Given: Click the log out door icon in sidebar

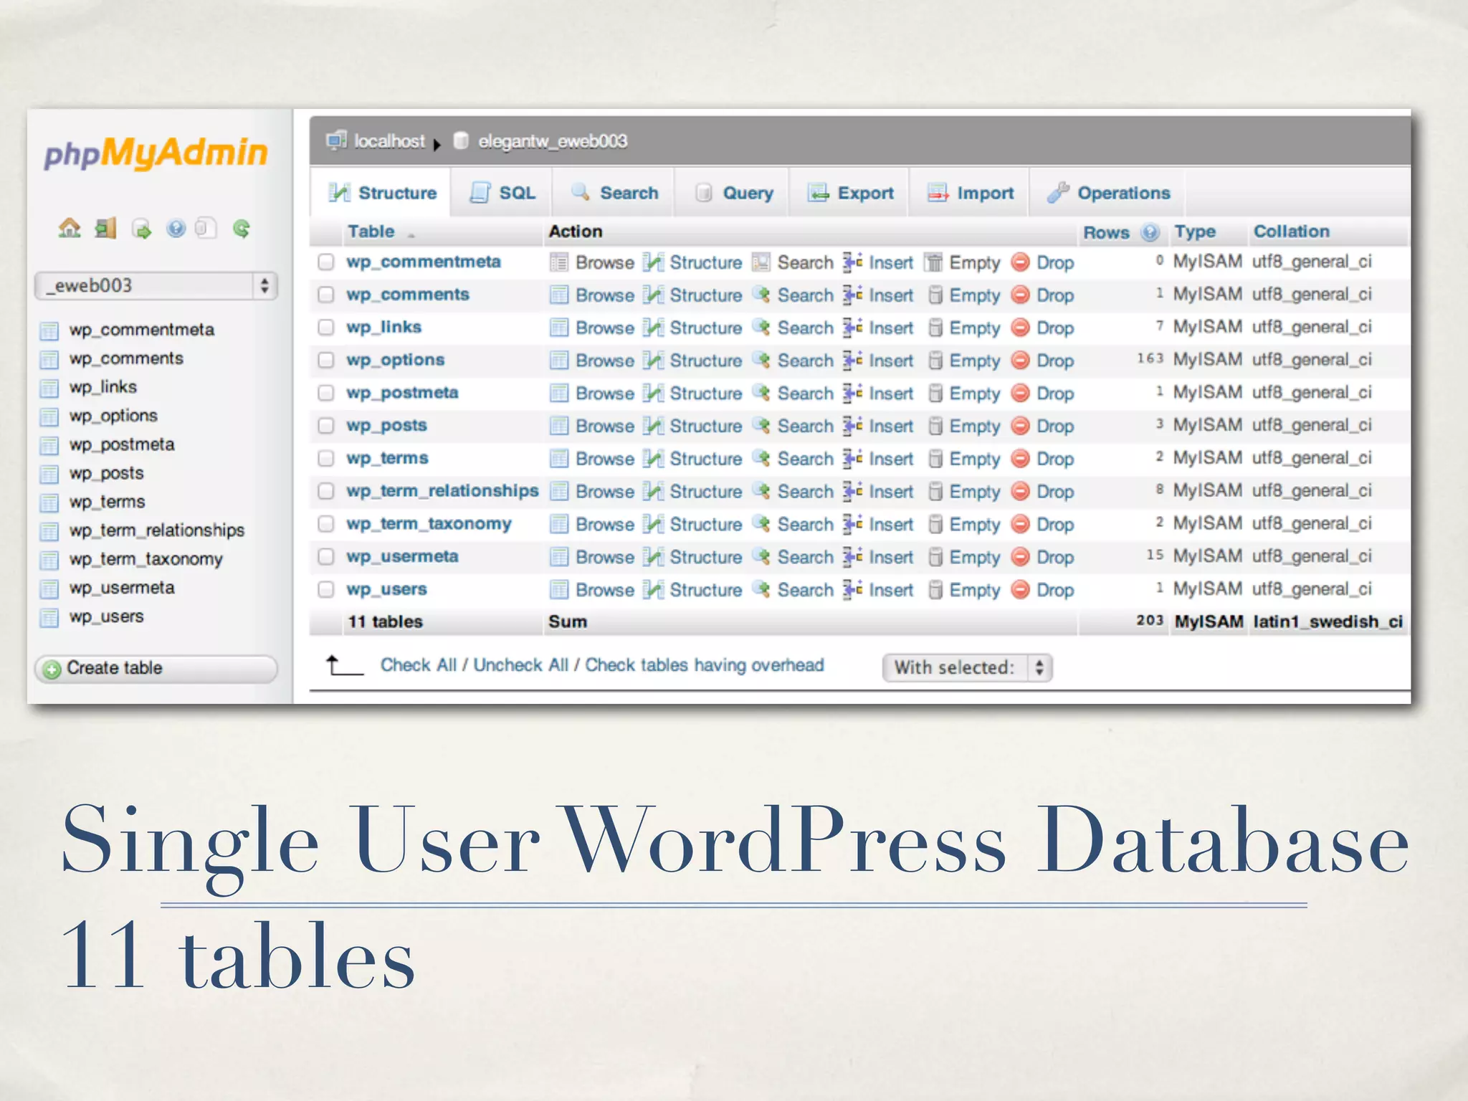Looking at the screenshot, I should (x=105, y=228).
